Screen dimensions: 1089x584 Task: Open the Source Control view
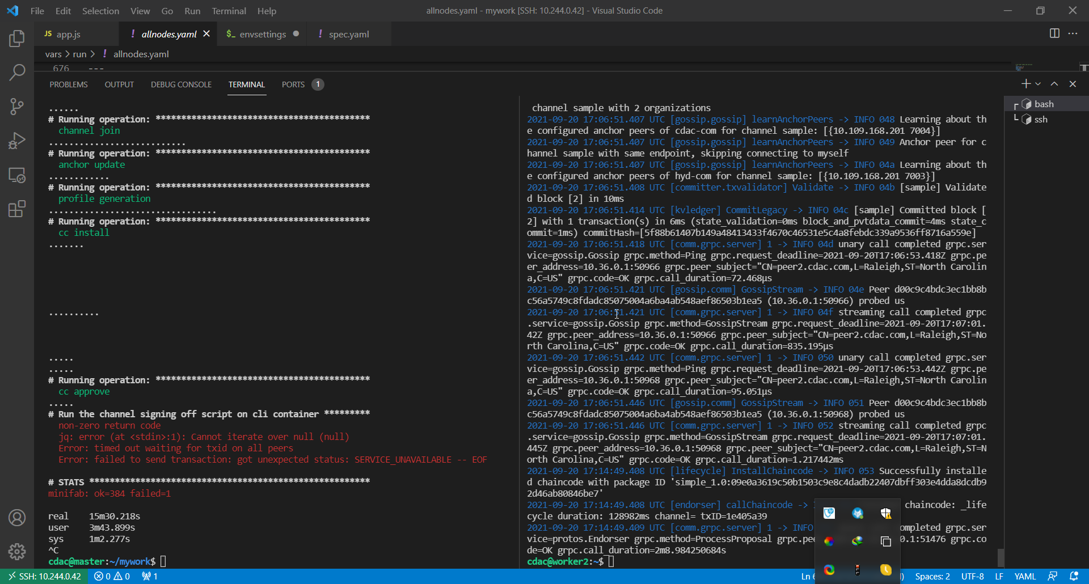tap(17, 106)
